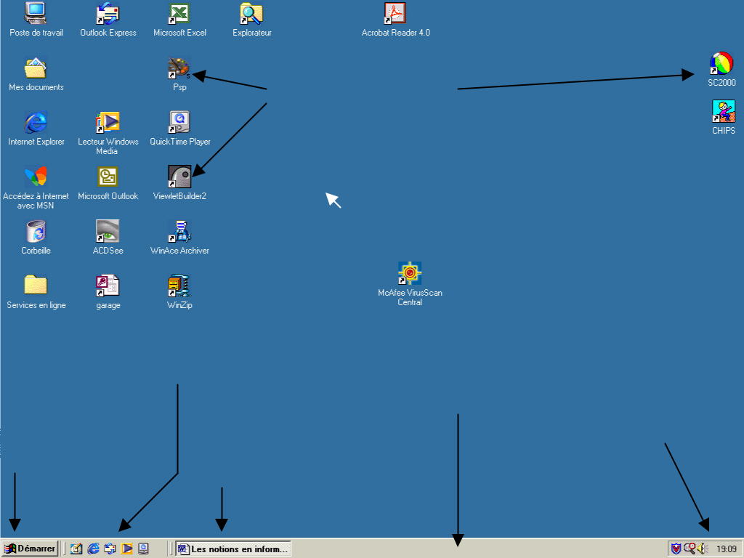Viewport: 744px width, 558px height.
Task: Select the Acrobat Reader 4.0 icon
Action: (x=395, y=14)
